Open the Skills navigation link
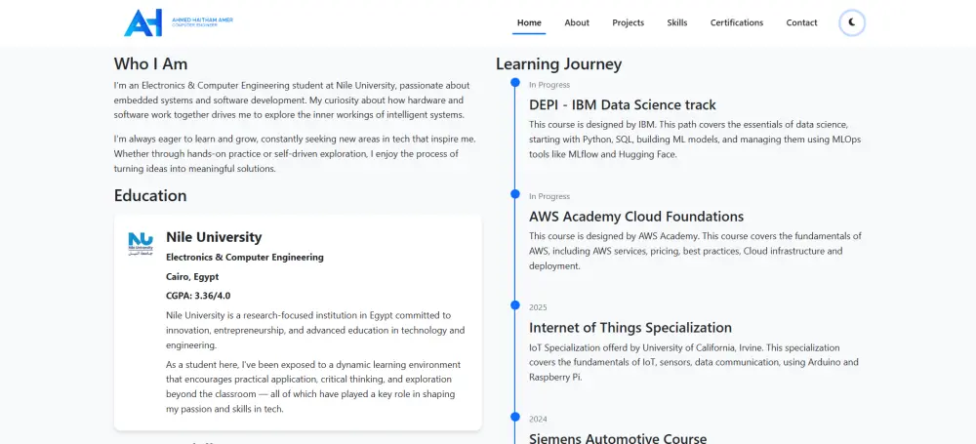Viewport: 976px width, 444px height. 677,22
